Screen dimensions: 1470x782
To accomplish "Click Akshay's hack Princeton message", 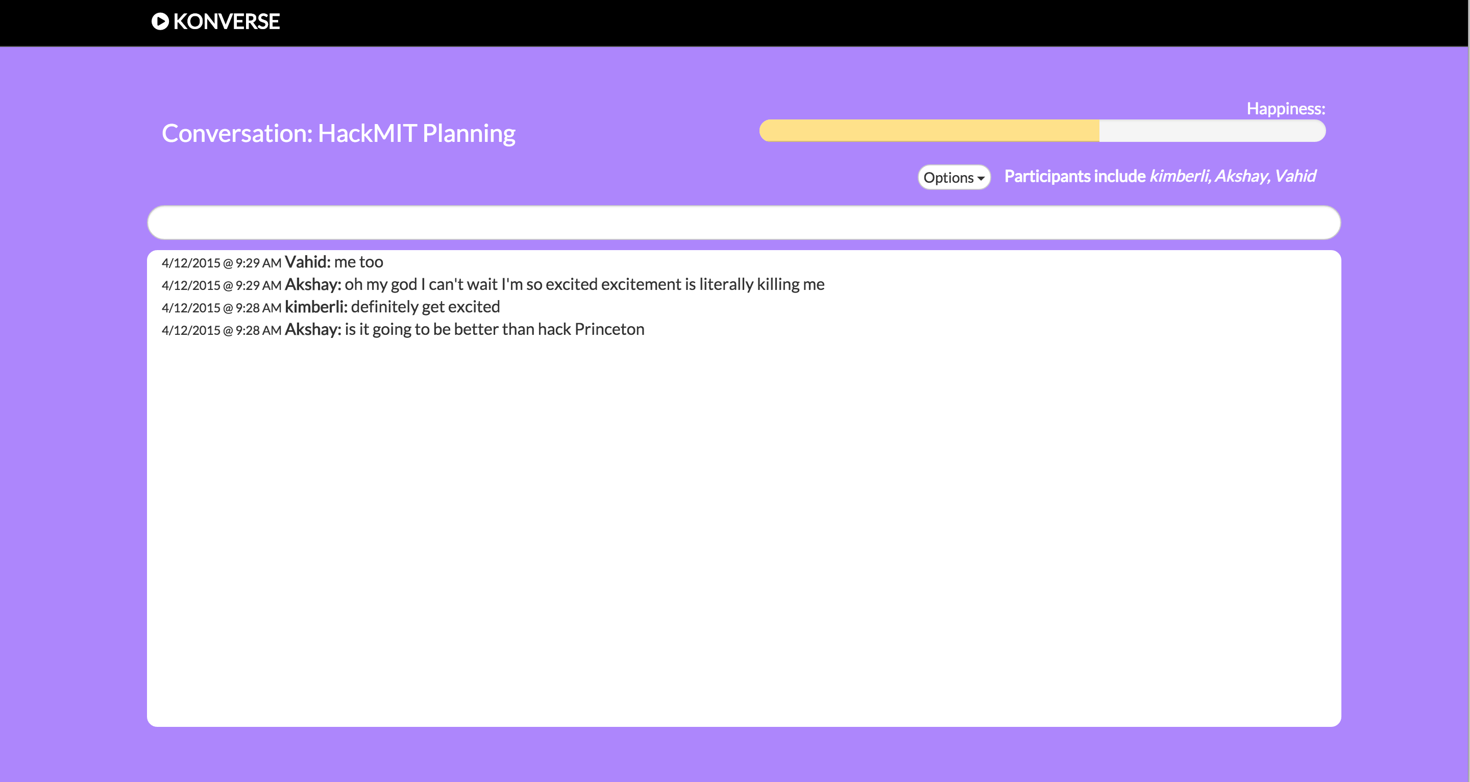I will pyautogui.click(x=494, y=329).
